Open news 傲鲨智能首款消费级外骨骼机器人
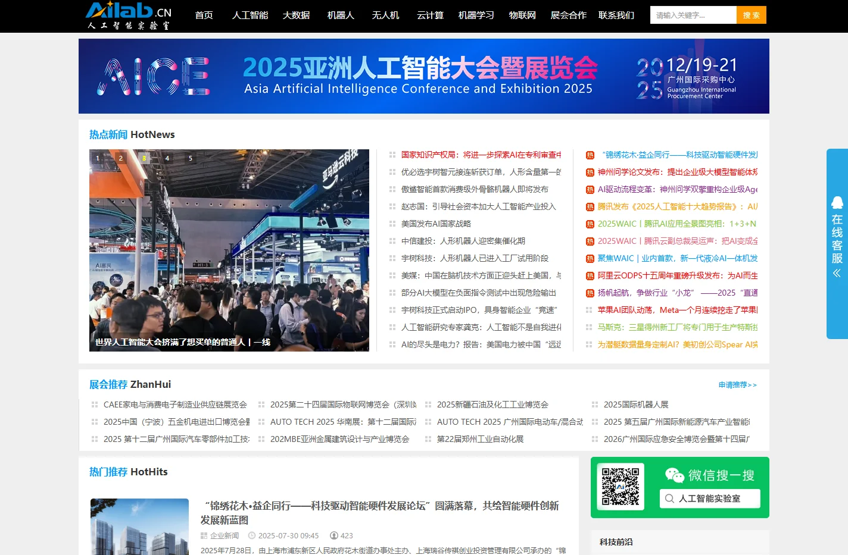 click(x=475, y=189)
